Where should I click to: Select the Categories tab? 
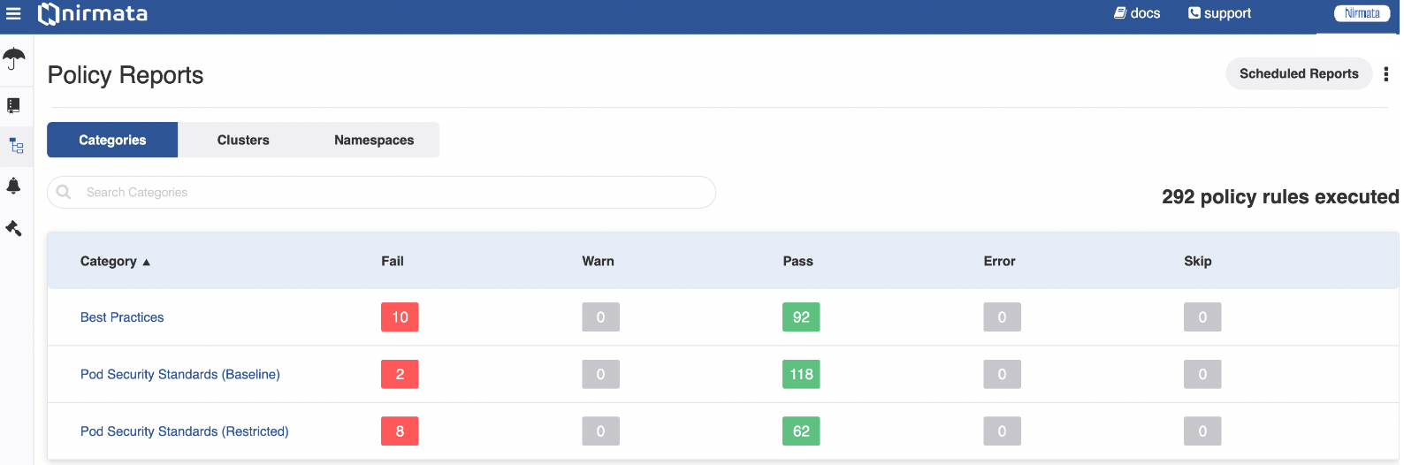point(112,140)
